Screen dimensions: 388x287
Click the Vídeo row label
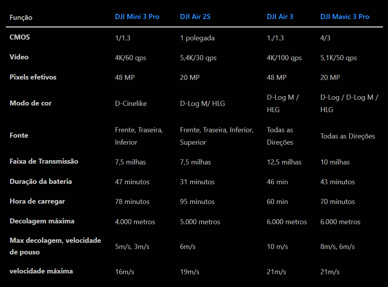(x=19, y=57)
